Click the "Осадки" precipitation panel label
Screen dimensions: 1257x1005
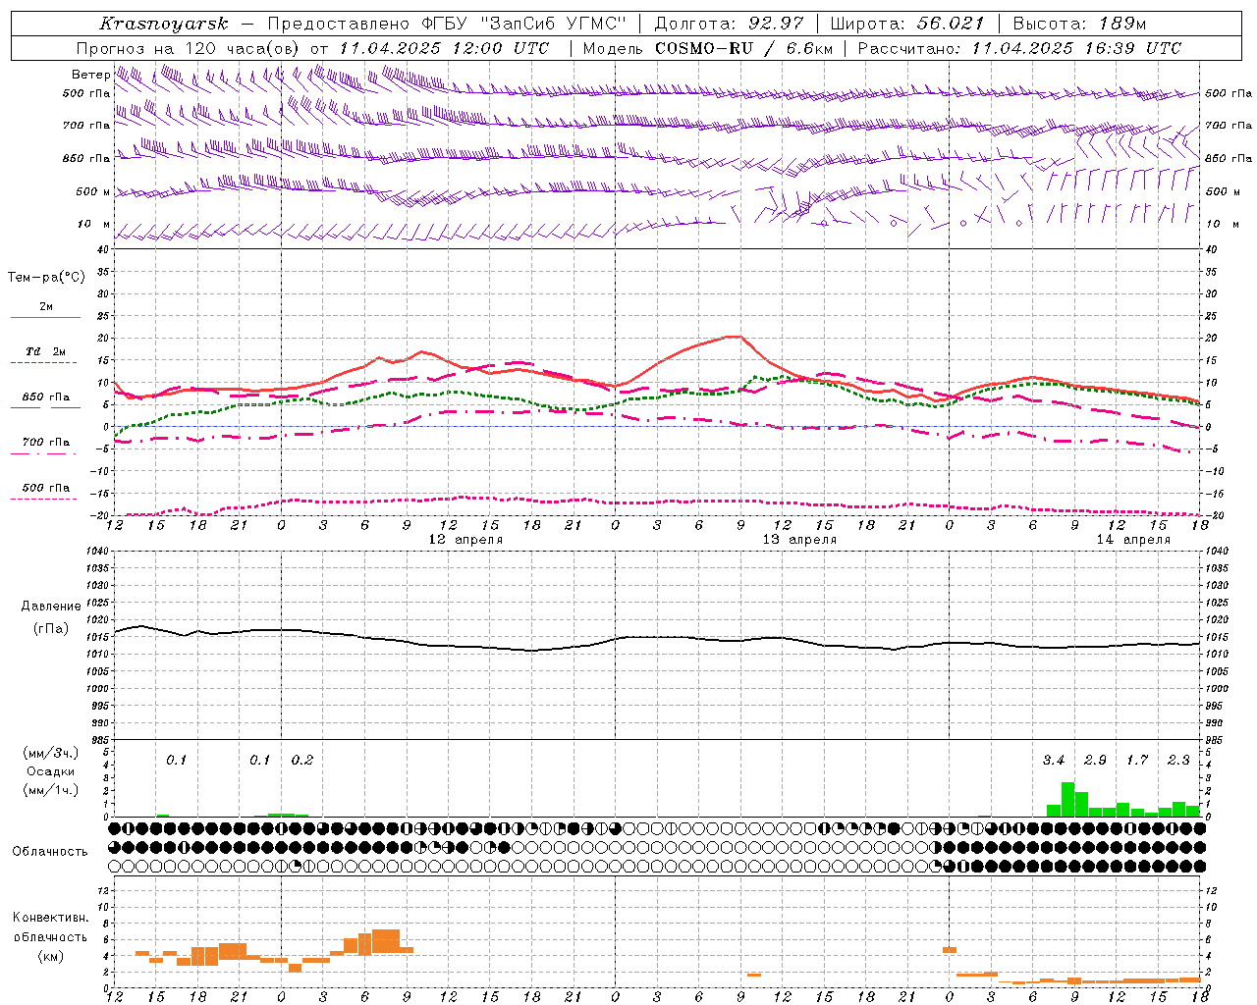point(50,771)
